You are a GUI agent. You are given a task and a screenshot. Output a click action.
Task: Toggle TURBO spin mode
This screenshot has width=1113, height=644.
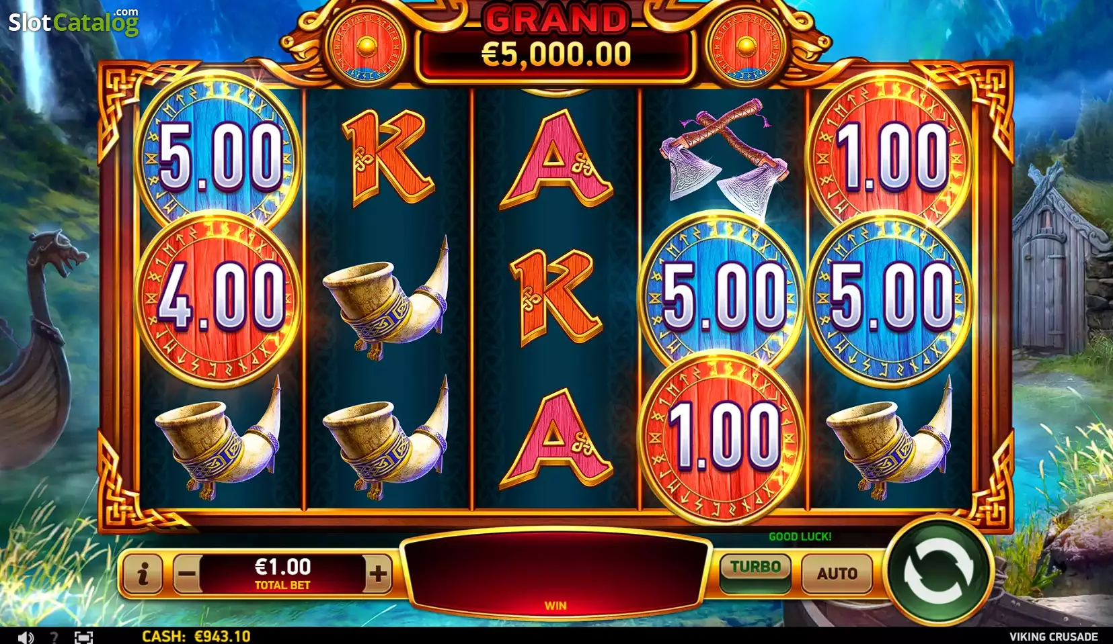click(x=756, y=573)
